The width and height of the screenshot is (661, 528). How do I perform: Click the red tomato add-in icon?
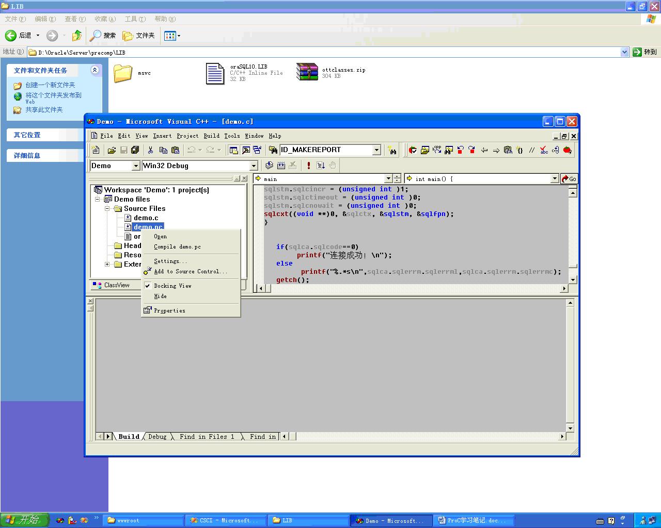point(568,150)
